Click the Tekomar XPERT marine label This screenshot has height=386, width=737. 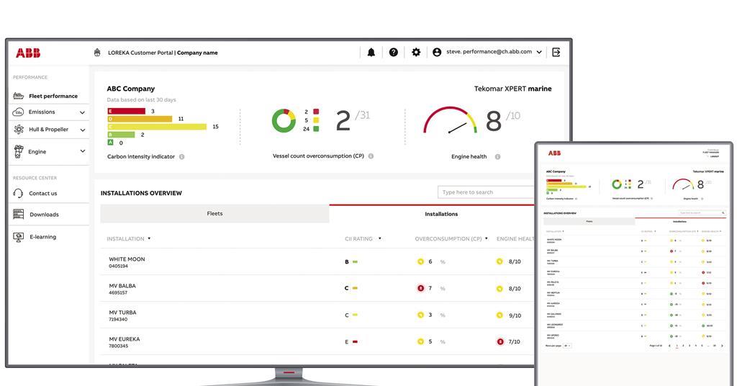tap(512, 89)
